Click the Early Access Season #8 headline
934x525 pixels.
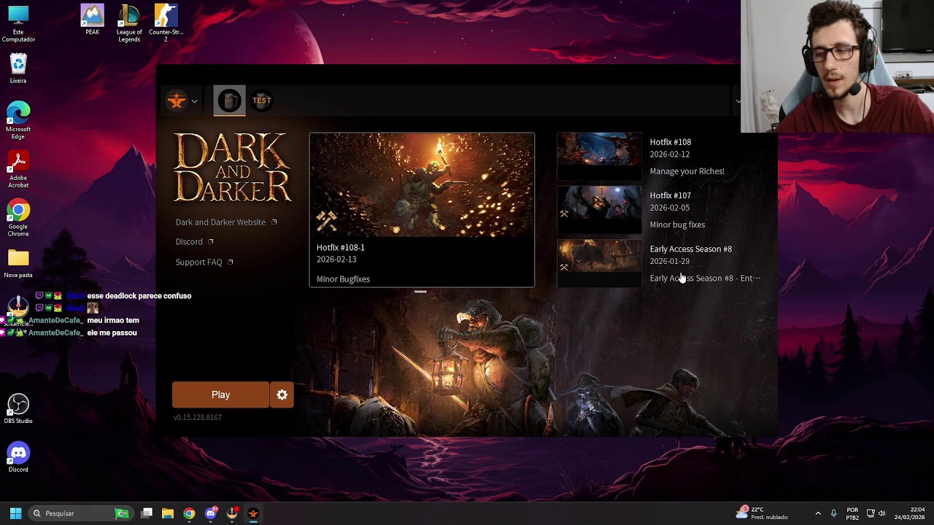[x=691, y=249]
